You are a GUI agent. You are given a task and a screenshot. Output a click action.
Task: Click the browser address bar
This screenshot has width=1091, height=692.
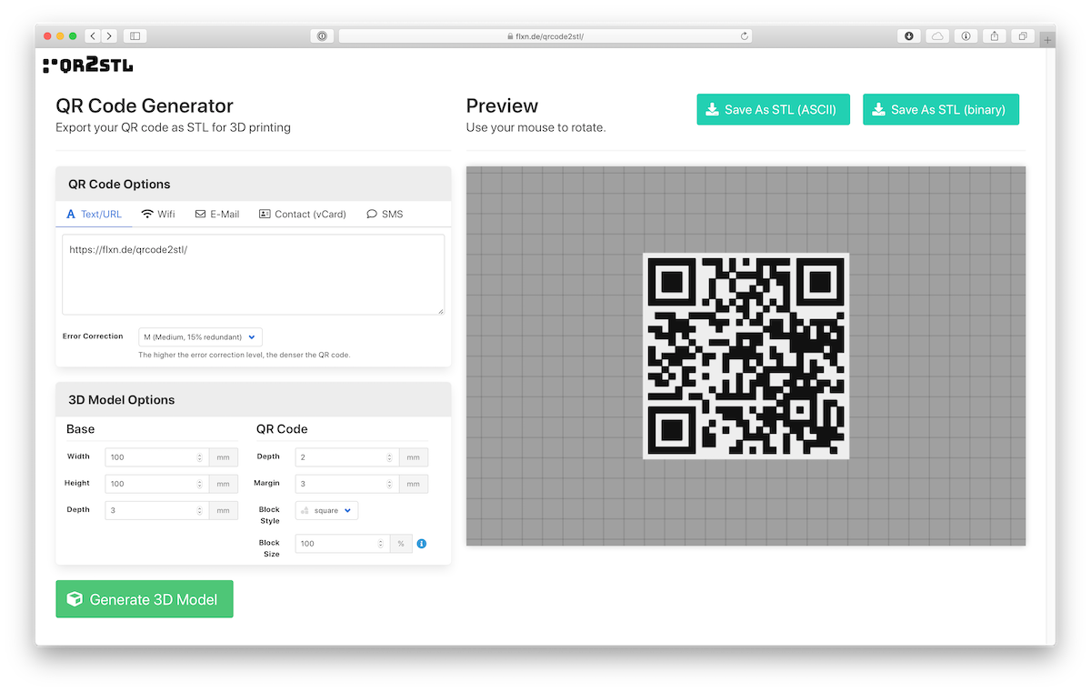(545, 35)
